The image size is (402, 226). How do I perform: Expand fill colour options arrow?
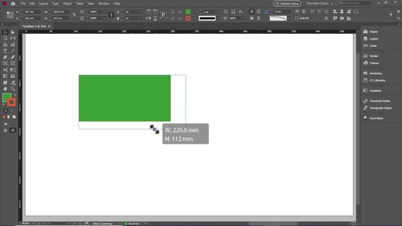point(193,12)
